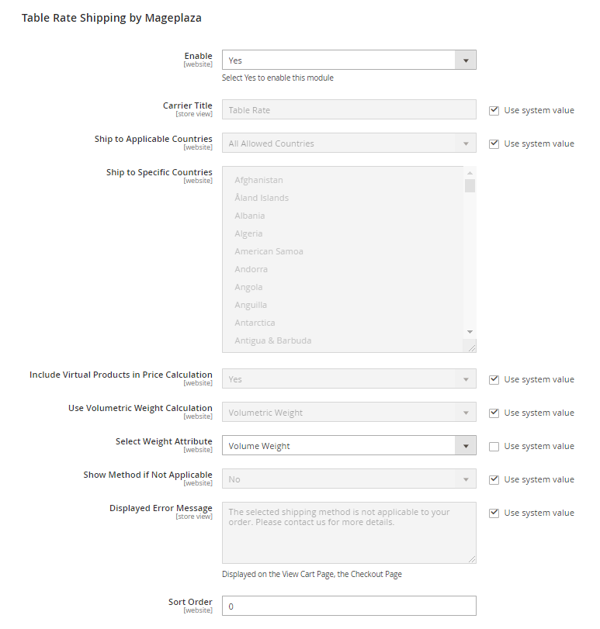The image size is (600, 629).
Task: Enable system value for Select Weight Attribute
Action: coord(494,446)
